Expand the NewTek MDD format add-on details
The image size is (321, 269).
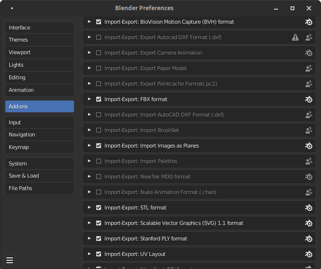pos(89,177)
